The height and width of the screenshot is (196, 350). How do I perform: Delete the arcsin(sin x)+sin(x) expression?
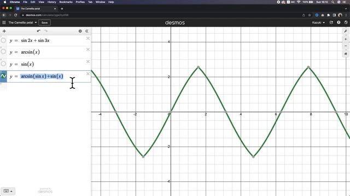click(x=88, y=73)
